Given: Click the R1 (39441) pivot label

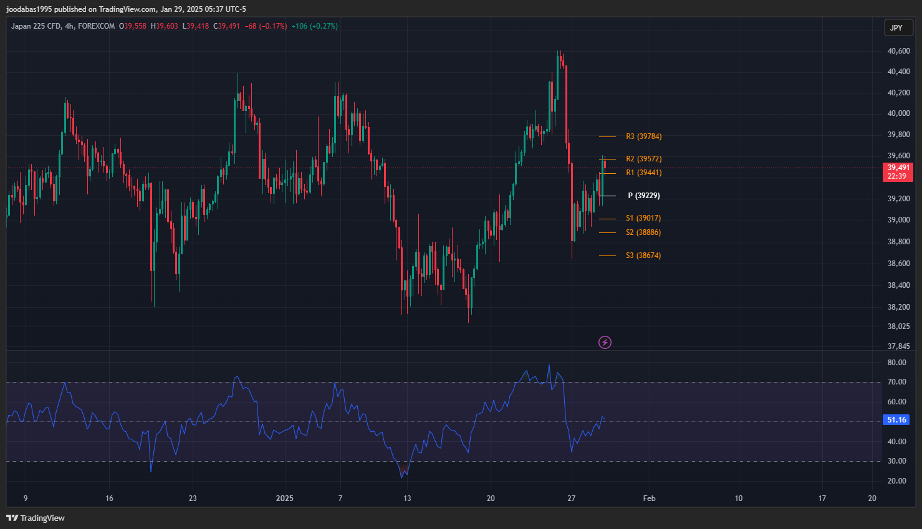Looking at the screenshot, I should 644,173.
